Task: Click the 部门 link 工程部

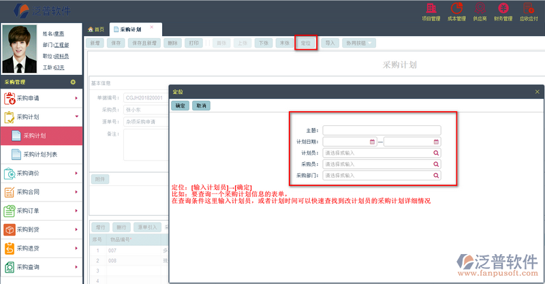Action: [x=61, y=45]
